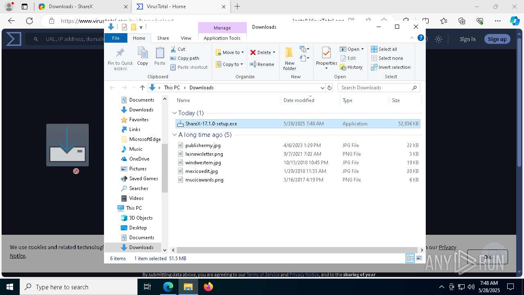The image size is (524, 295).
Task: Select the lasnewsletter.png file
Action: [298, 154]
